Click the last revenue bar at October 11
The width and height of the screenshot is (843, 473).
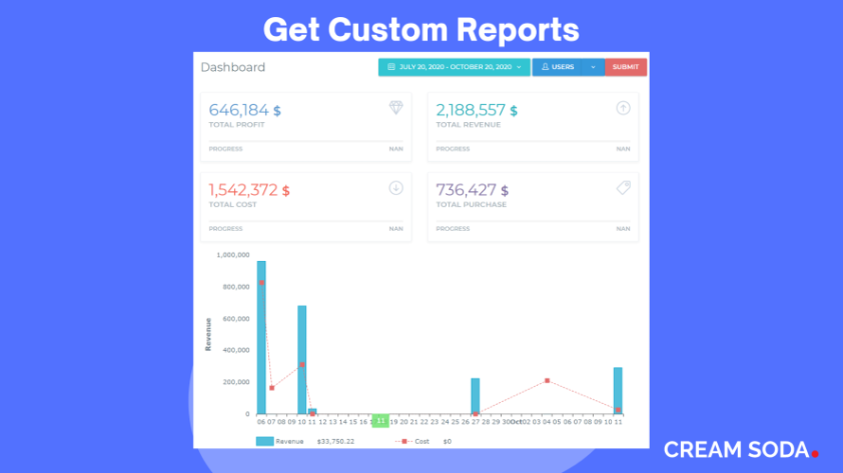pyautogui.click(x=619, y=391)
